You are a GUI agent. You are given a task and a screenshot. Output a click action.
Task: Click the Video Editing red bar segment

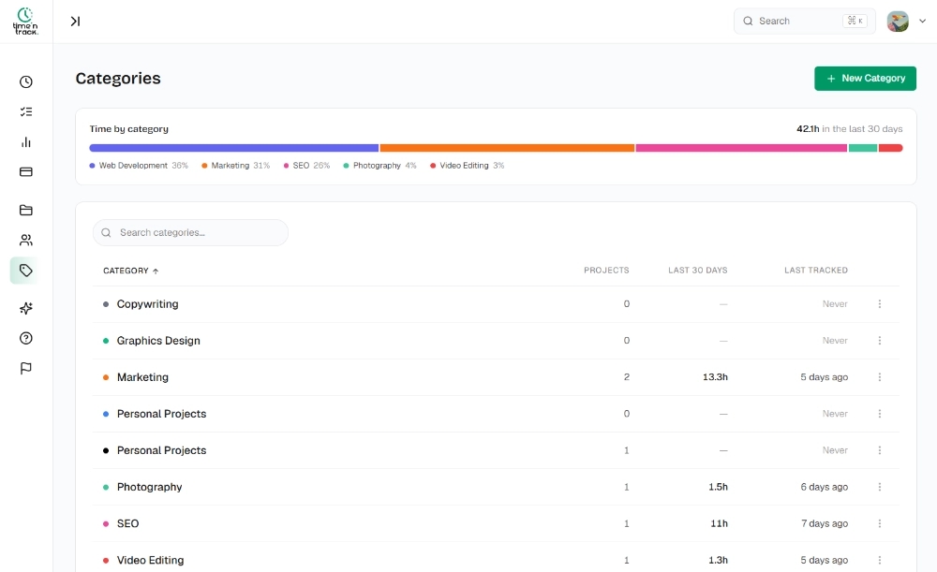point(890,148)
